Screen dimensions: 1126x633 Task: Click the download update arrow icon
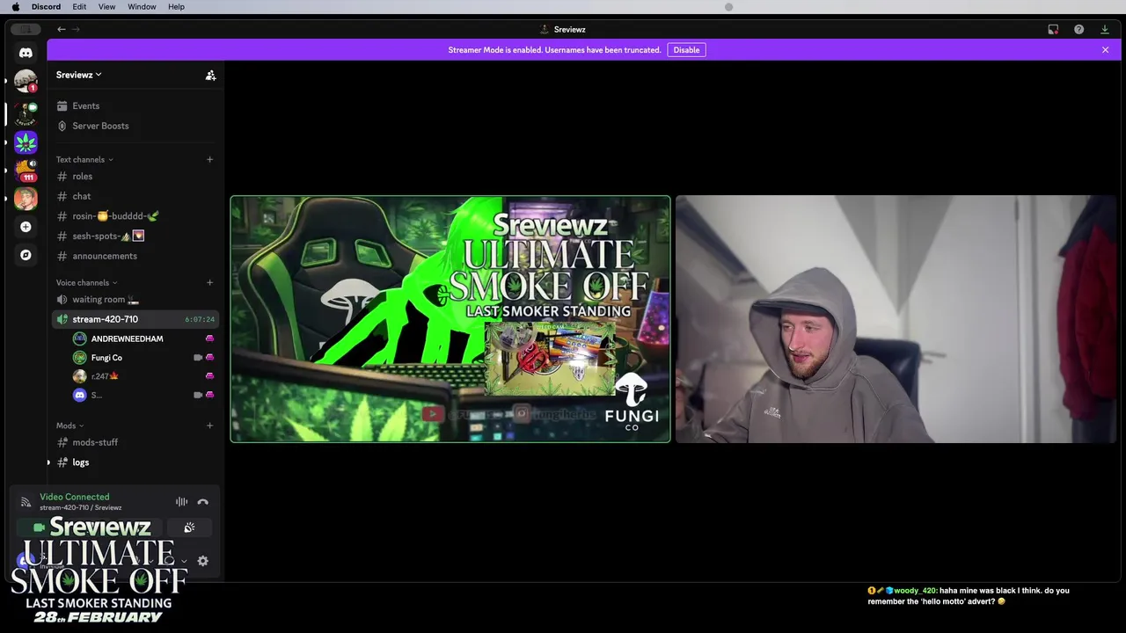1105,29
